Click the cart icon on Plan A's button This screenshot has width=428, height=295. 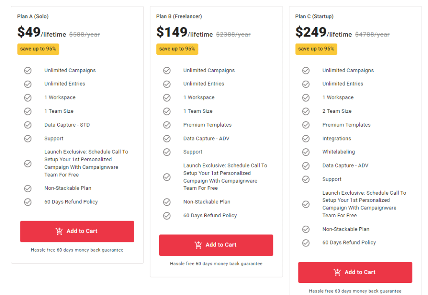coord(58,231)
